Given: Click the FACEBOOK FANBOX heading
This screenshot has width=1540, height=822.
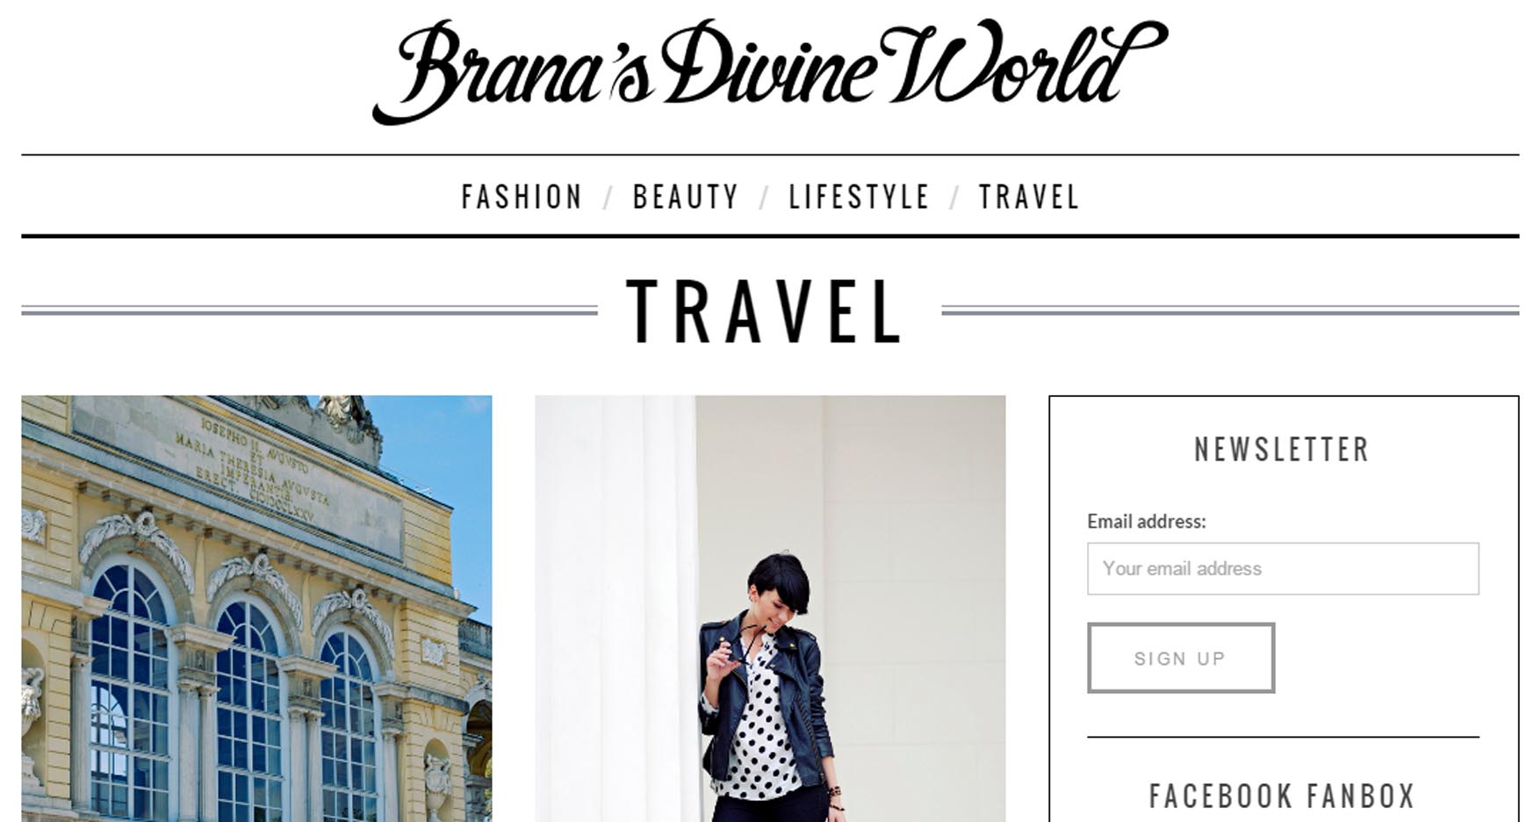Looking at the screenshot, I should tap(1283, 796).
